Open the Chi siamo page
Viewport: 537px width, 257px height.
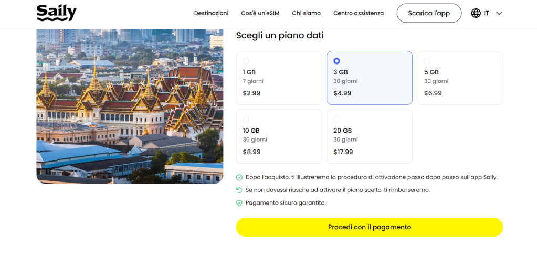point(306,13)
